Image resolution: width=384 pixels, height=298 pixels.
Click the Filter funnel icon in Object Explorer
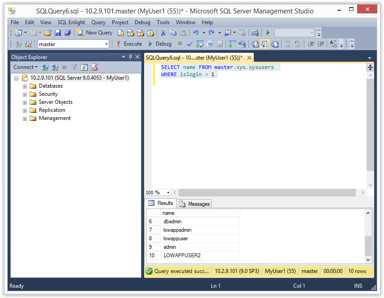74,67
